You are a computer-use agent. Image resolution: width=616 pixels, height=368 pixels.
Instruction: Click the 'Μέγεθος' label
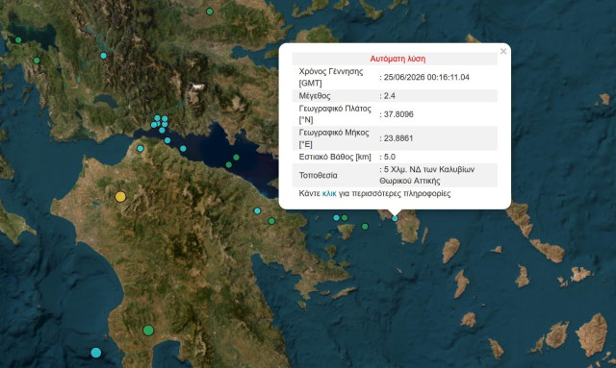315,96
